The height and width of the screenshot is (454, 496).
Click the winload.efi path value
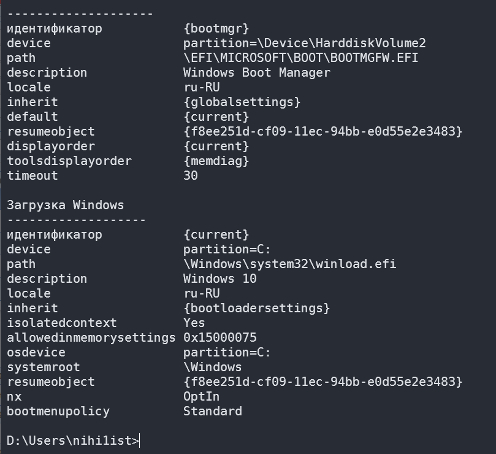pos(289,264)
